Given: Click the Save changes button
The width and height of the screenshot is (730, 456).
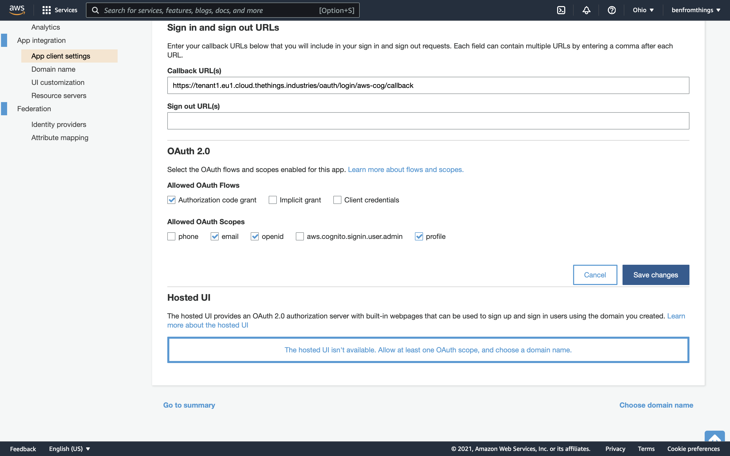Looking at the screenshot, I should click(655, 275).
